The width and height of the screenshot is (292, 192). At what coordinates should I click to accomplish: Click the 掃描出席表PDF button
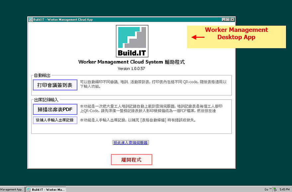(x=55, y=109)
